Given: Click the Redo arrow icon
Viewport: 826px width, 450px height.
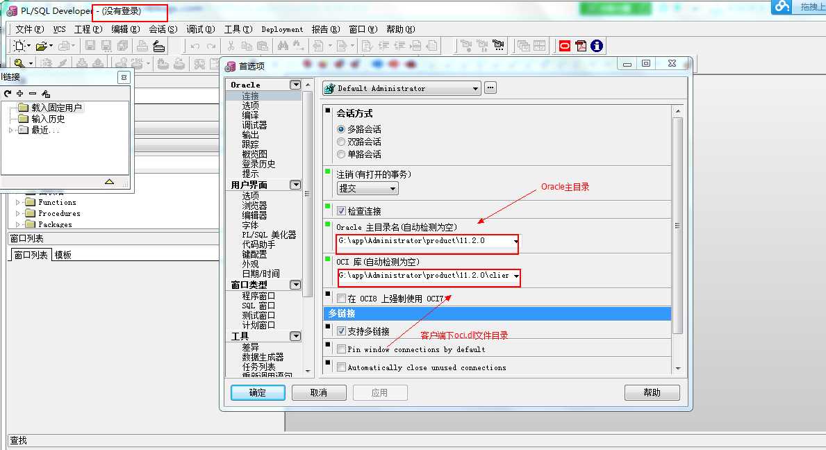Looking at the screenshot, I should [x=211, y=47].
